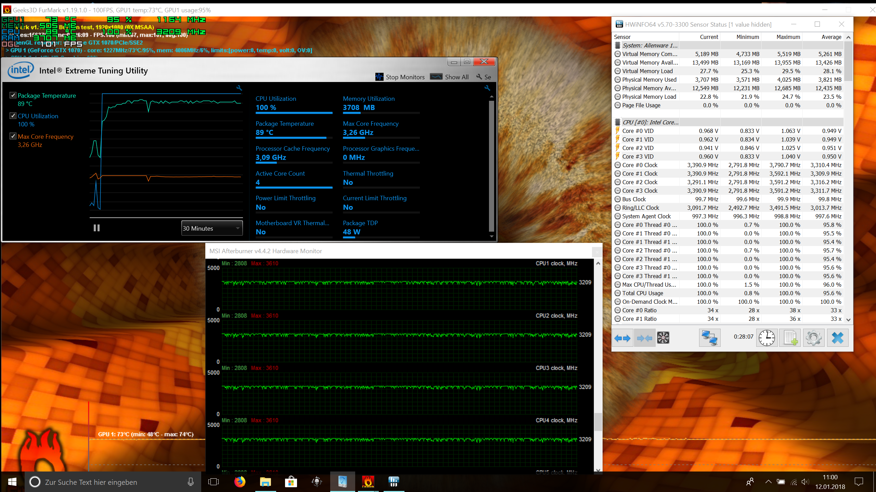
Task: Click wrench icon above Intel XTU graph
Action: point(239,88)
